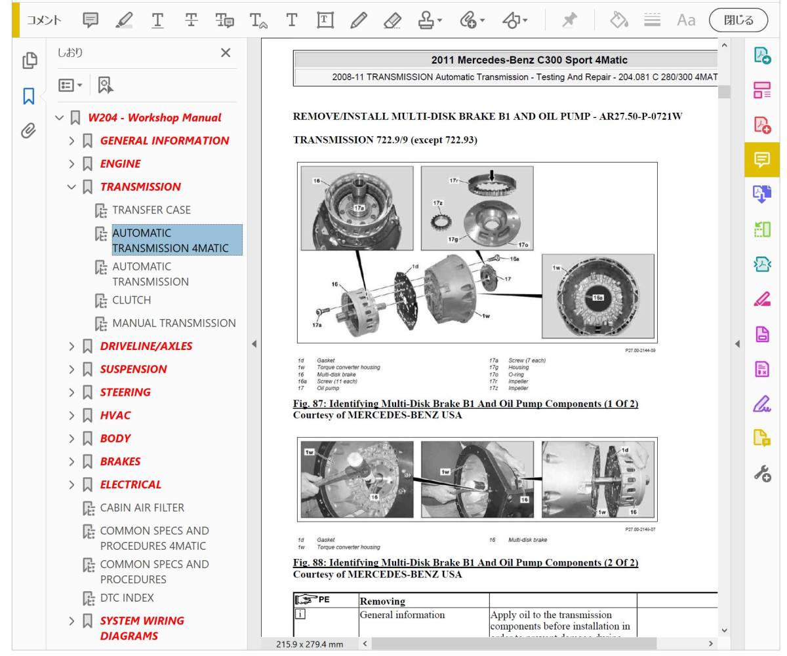This screenshot has width=787, height=656.
Task: Expand the BODY bookmark
Action: pyautogui.click(x=71, y=438)
